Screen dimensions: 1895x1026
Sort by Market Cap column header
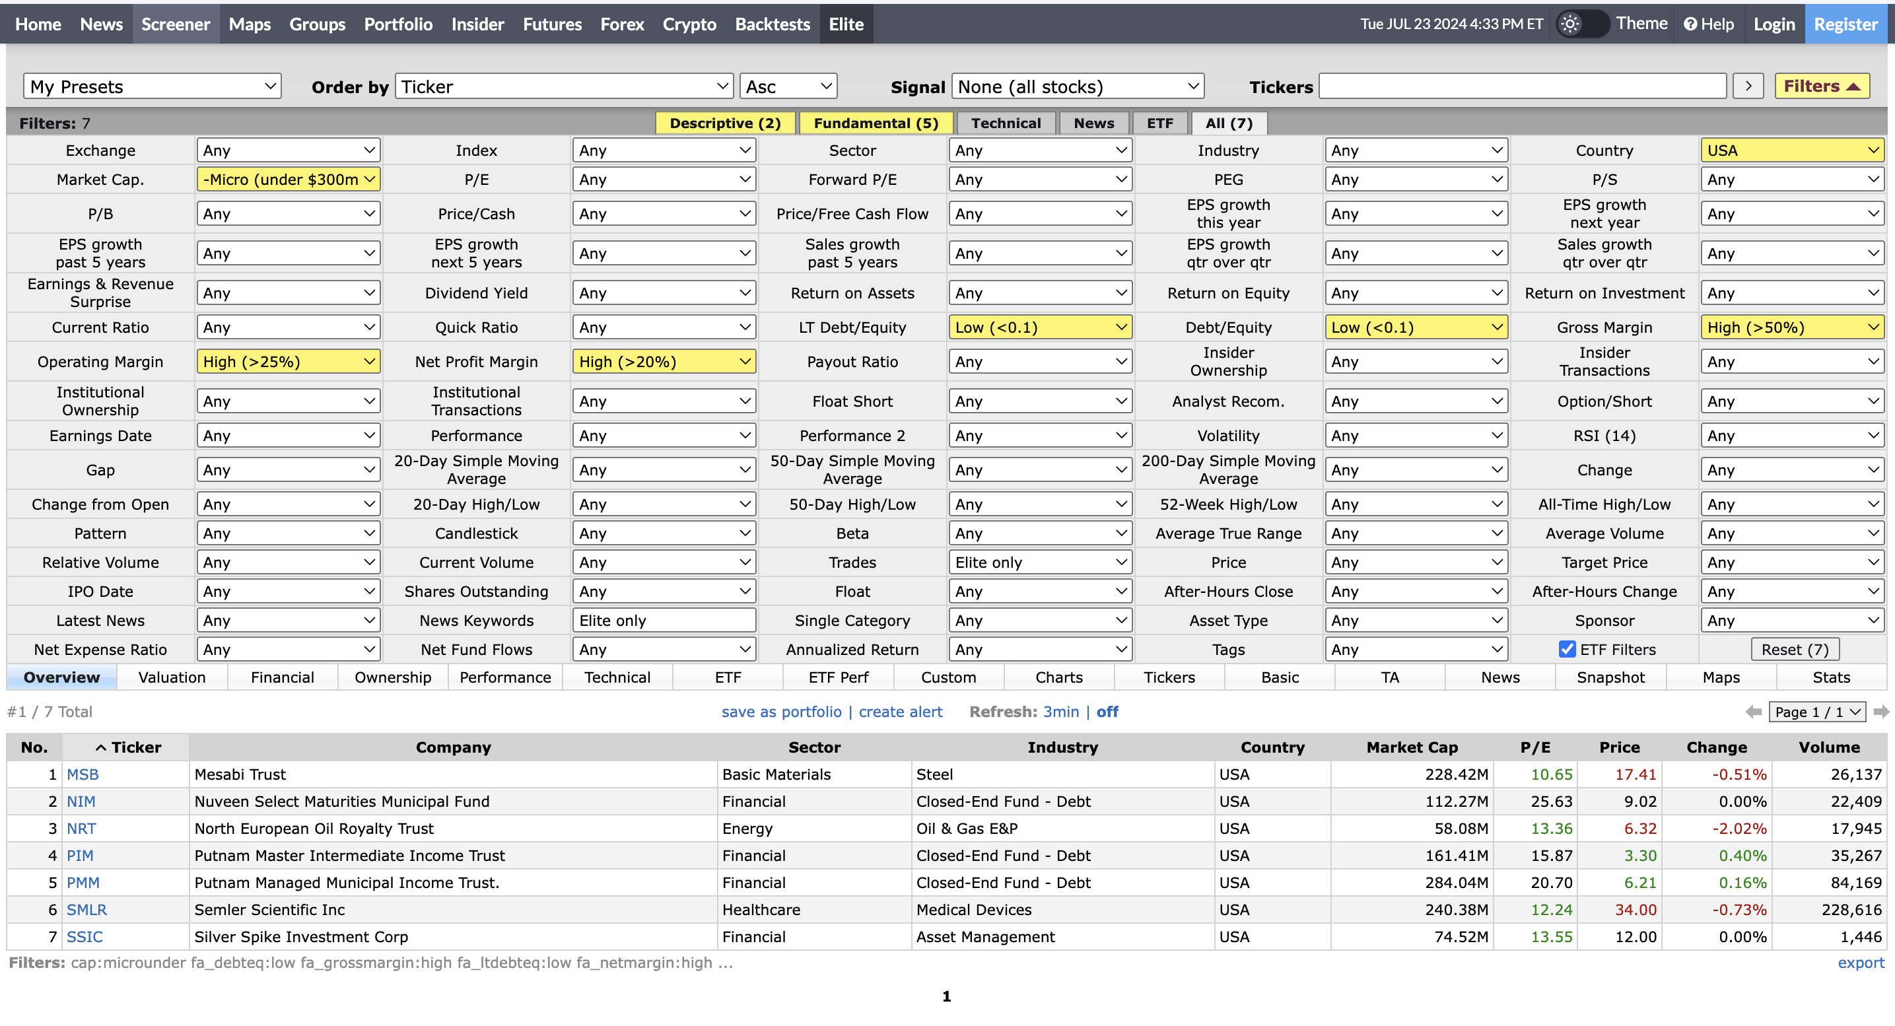(1412, 747)
